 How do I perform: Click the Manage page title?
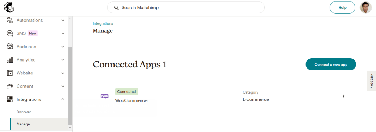tap(103, 31)
